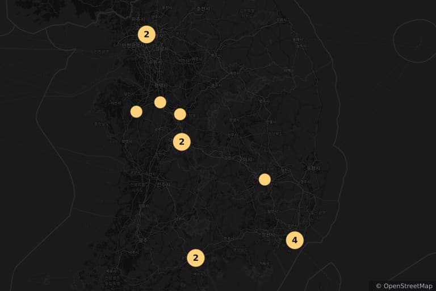
Task: Open the northernmost 2 cluster below 파주시
Action: 146,35
